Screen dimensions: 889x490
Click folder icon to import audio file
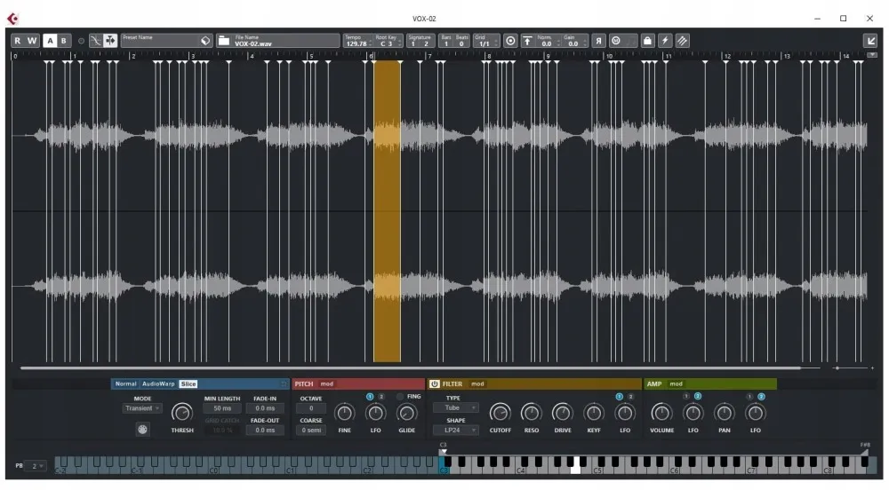click(224, 41)
